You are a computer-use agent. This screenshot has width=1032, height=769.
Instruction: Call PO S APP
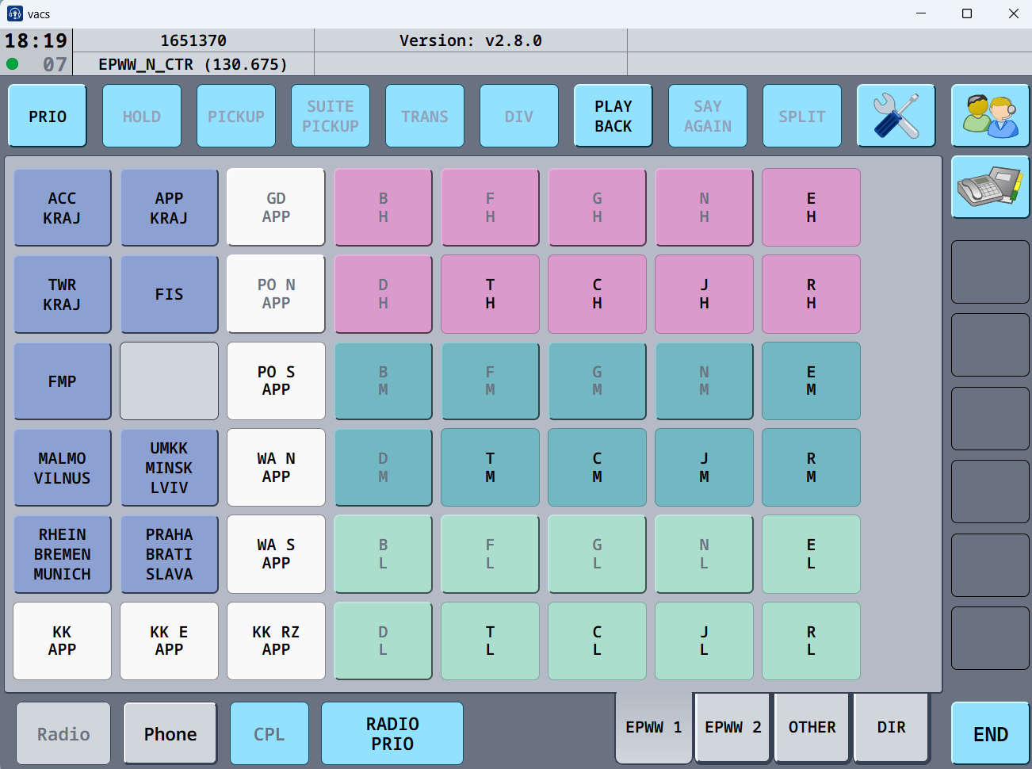coord(277,381)
